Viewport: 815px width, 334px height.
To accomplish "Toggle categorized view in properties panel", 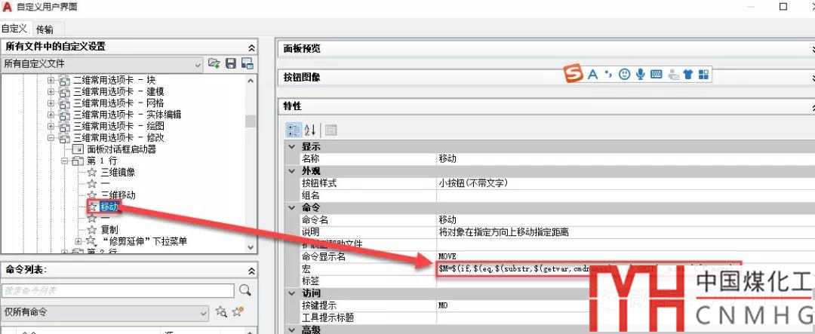I will point(294,130).
